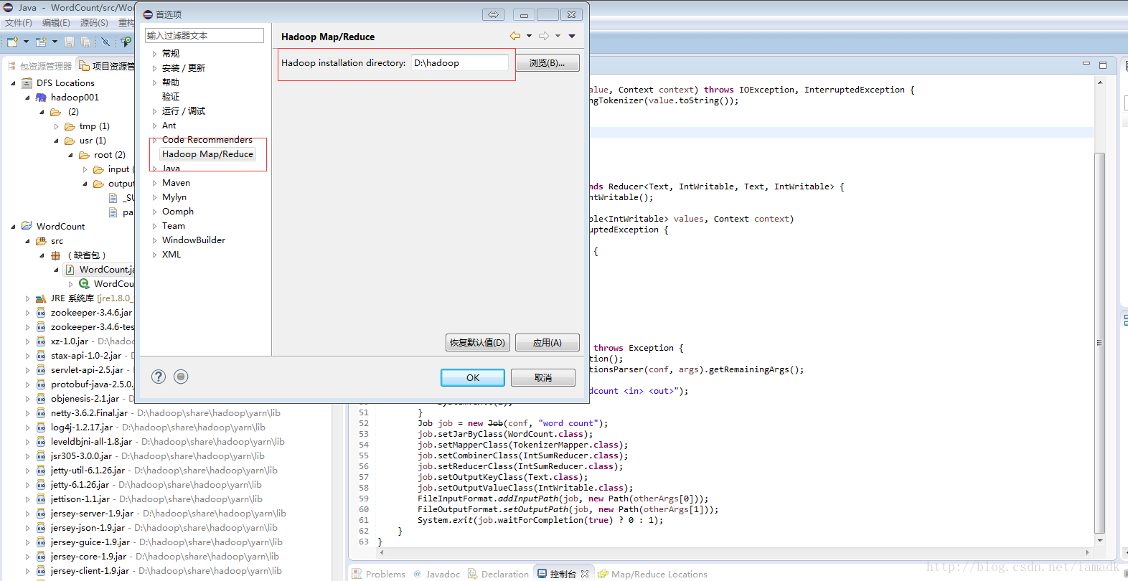Expand the WindowBuilder preferences category
The image size is (1128, 581).
coord(154,240)
